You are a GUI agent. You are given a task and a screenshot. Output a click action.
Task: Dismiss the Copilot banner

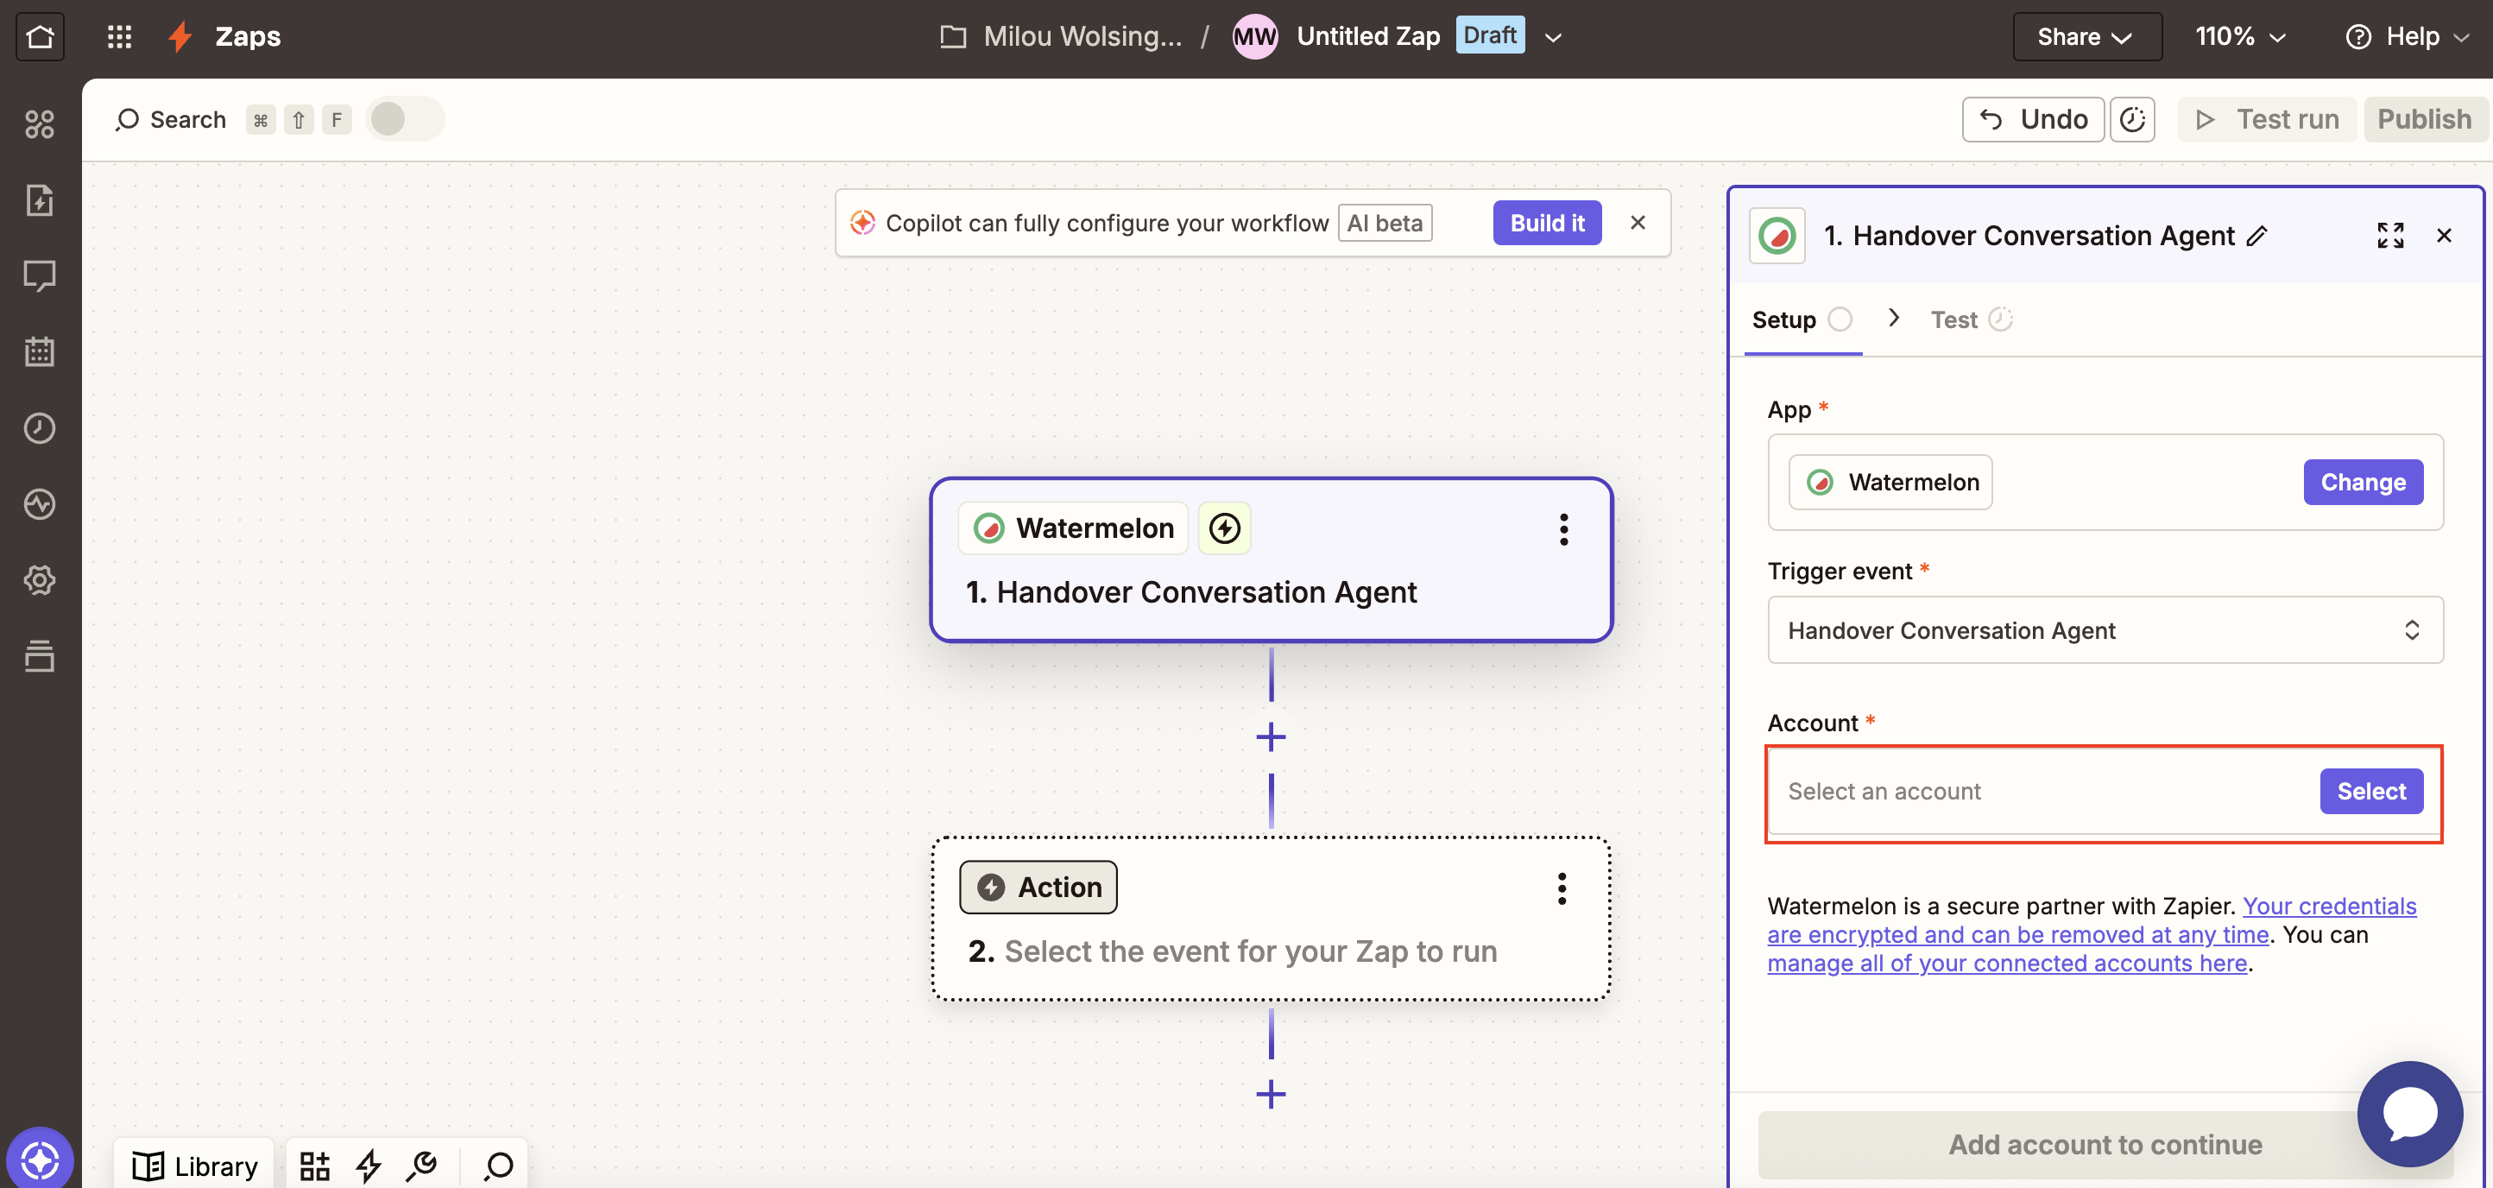pos(1638,223)
